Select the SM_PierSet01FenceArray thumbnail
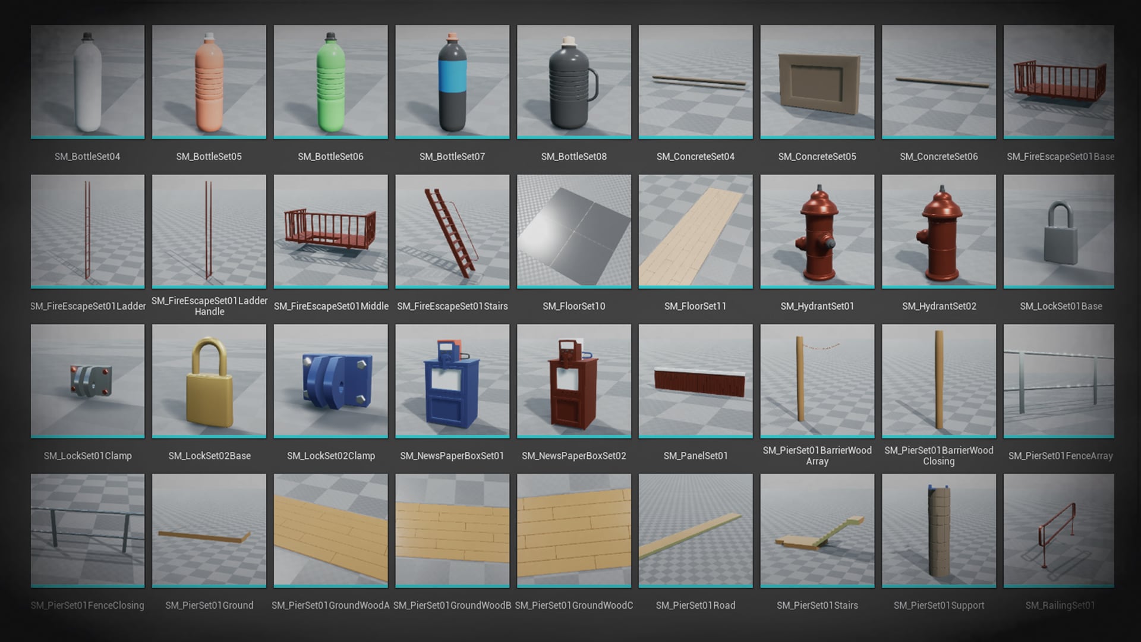The width and height of the screenshot is (1141, 642). point(1059,381)
